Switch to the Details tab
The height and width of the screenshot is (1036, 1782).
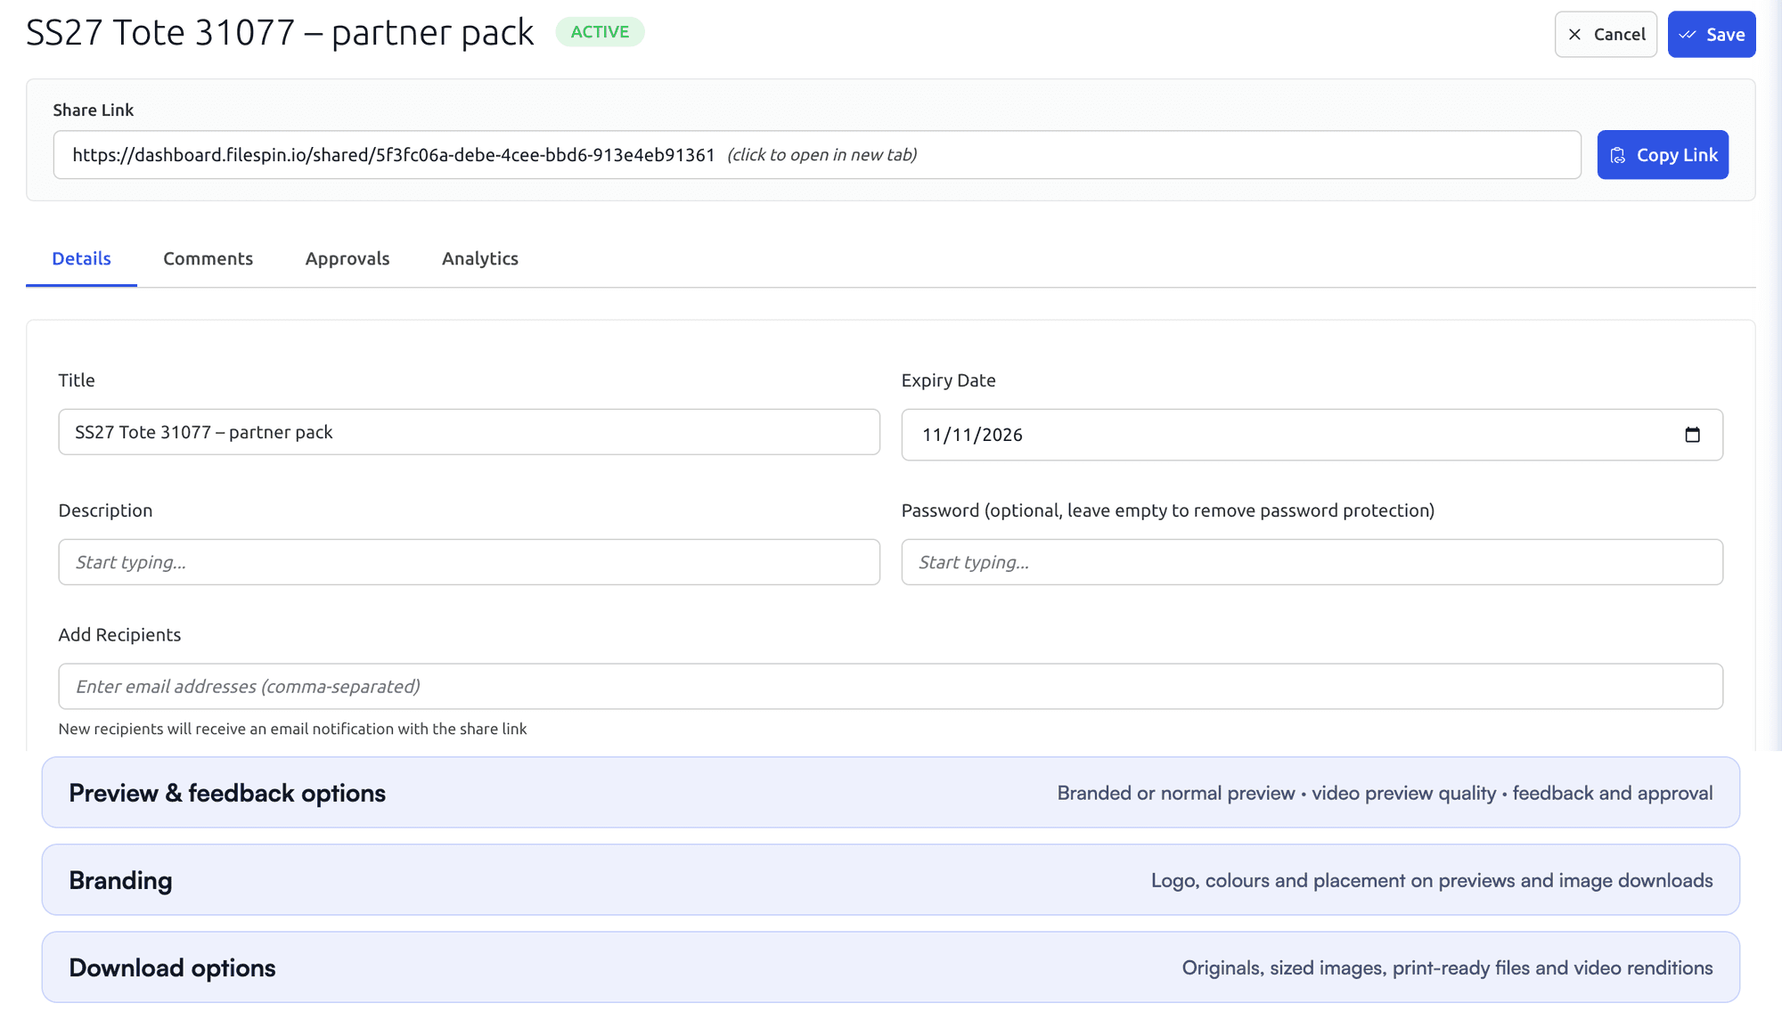(x=81, y=258)
